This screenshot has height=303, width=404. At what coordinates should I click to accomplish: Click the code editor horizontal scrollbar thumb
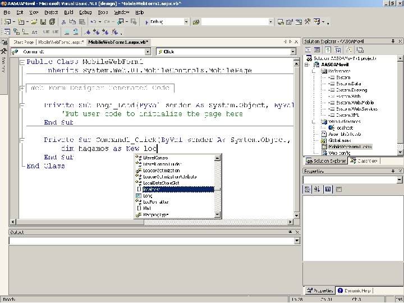point(80,222)
